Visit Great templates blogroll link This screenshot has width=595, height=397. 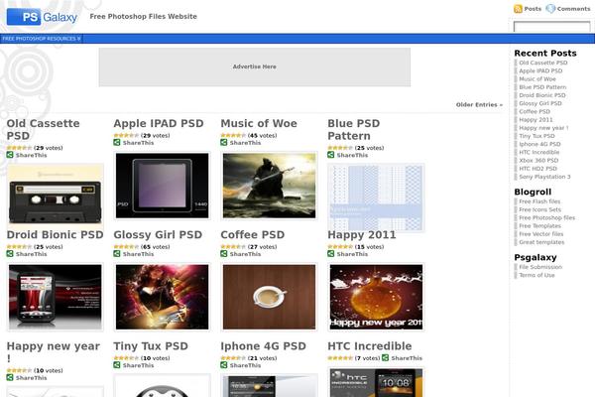point(541,242)
